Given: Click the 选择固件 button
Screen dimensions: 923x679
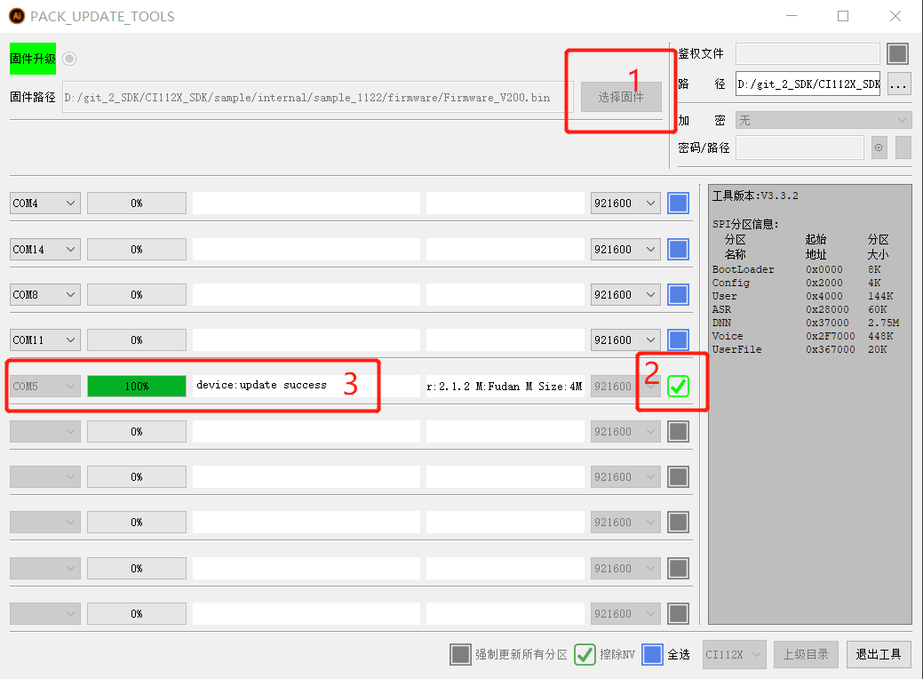Looking at the screenshot, I should point(621,97).
